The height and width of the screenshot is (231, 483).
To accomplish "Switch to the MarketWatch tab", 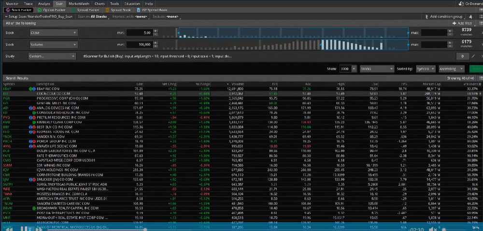I will tap(78, 4).
